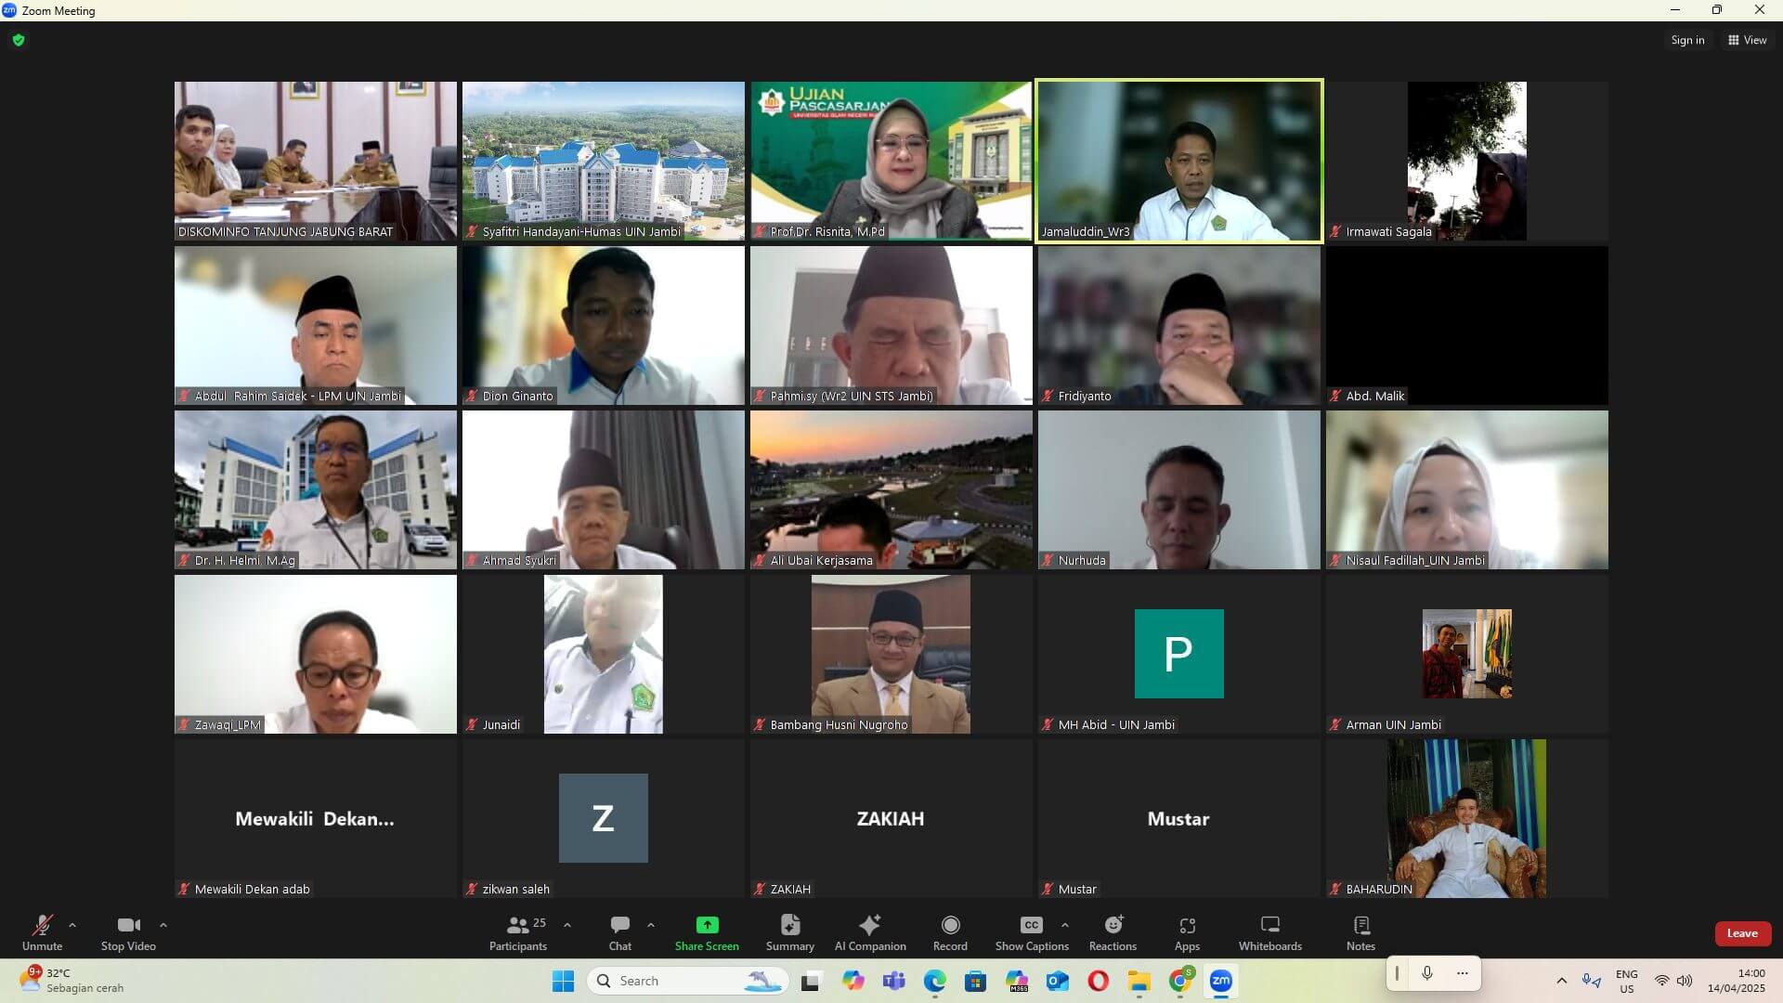Open the Chat panel
The height and width of the screenshot is (1003, 1783).
pos(620,932)
